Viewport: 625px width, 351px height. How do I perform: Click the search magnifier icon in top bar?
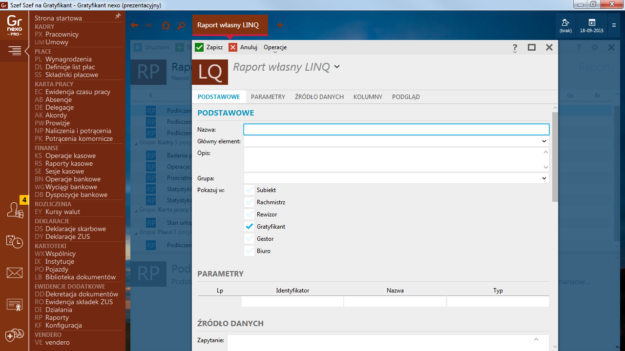(x=181, y=25)
